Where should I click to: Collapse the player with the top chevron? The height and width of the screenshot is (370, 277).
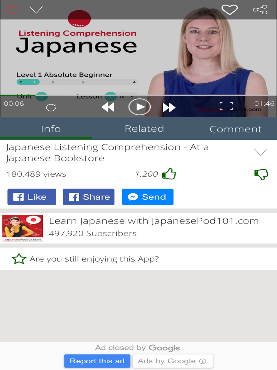tap(36, 10)
